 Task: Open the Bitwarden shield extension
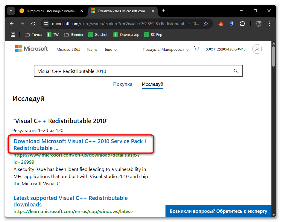coord(232,24)
